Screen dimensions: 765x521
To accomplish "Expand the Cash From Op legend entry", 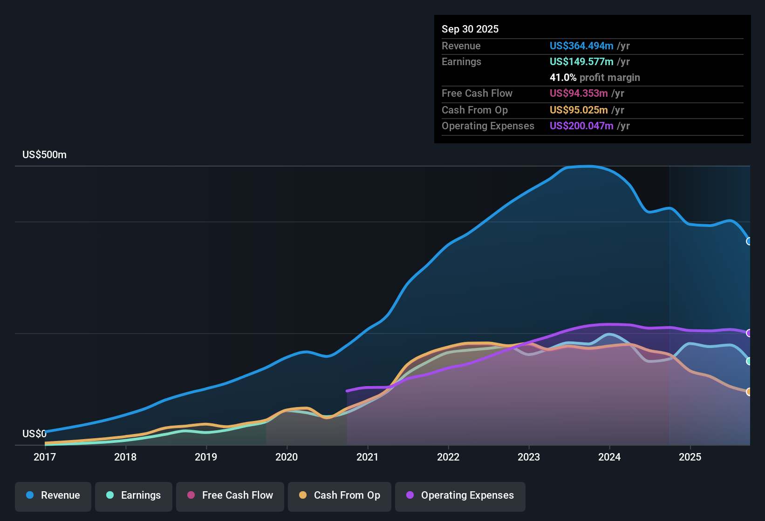I will tap(339, 495).
